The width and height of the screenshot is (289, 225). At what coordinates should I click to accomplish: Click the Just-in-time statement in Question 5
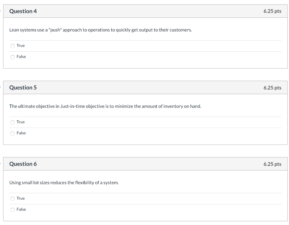[x=105, y=106]
